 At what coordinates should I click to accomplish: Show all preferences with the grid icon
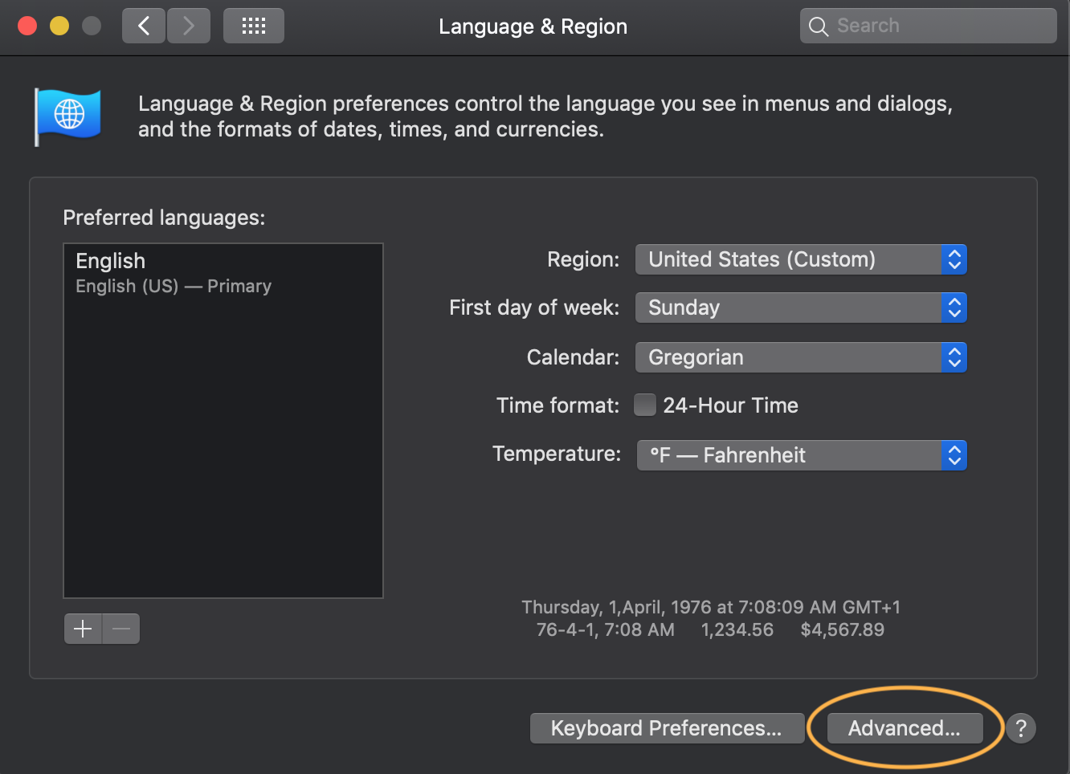click(254, 26)
